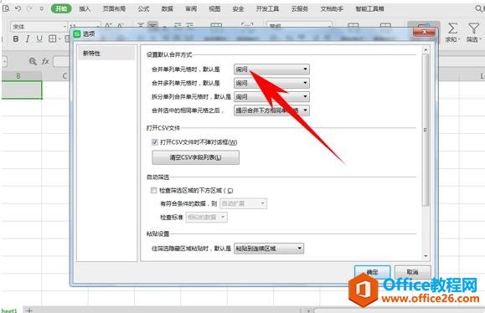The image size is (485, 313).
Task: Click the 清空CSV字段列表 button
Action: tap(195, 157)
